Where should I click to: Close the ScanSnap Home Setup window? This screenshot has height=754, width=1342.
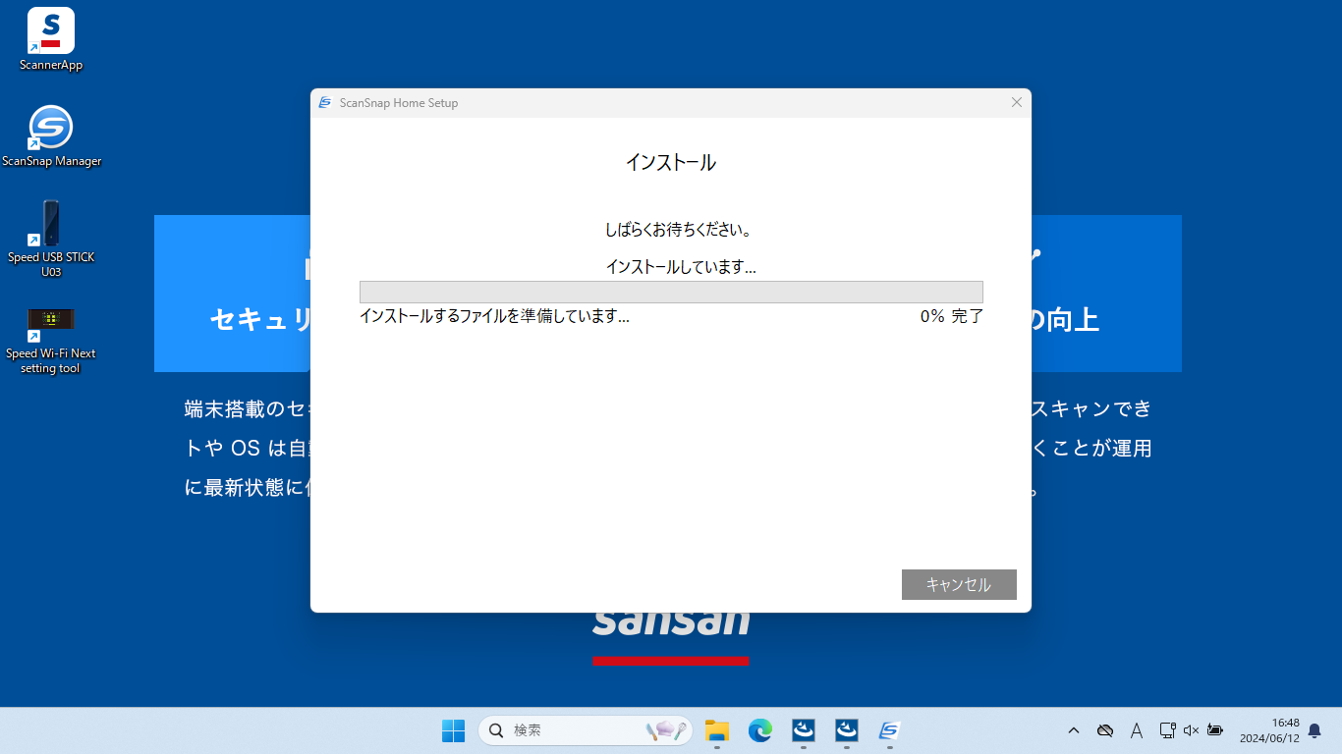coord(1017,103)
